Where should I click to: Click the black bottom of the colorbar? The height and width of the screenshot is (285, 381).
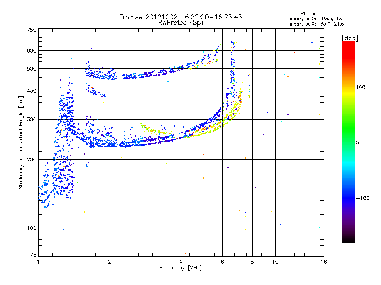pos(349,239)
